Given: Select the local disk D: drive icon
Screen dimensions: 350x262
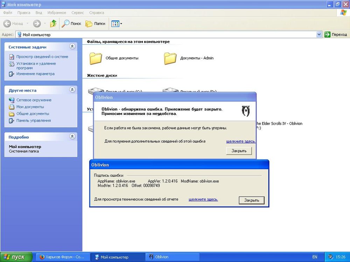Looking at the screenshot, I should [x=171, y=90].
